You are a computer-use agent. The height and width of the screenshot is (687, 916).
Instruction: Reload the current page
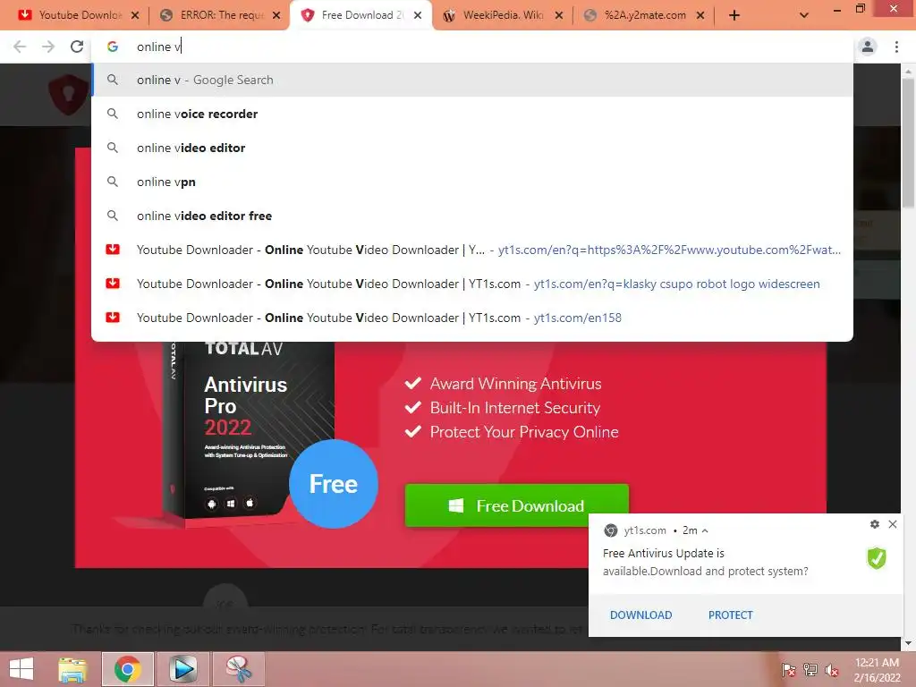coord(77,47)
